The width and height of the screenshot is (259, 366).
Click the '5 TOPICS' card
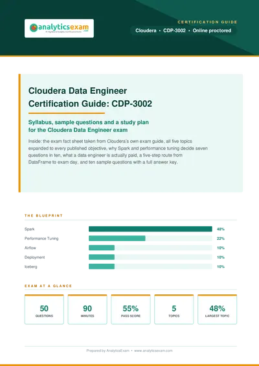(x=174, y=310)
